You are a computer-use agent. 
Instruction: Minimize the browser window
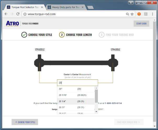[x=139, y=2]
